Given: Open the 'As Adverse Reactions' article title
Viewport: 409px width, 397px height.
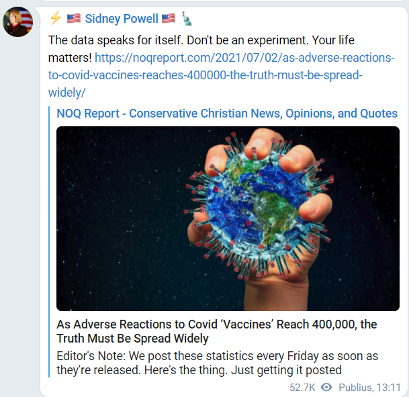Looking at the screenshot, I should click(216, 331).
